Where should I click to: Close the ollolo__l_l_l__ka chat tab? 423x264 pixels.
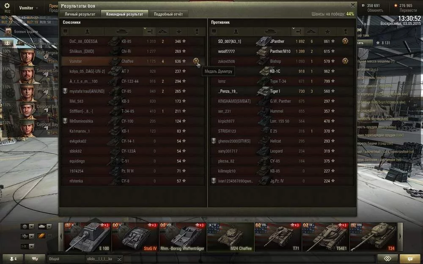tap(119, 259)
